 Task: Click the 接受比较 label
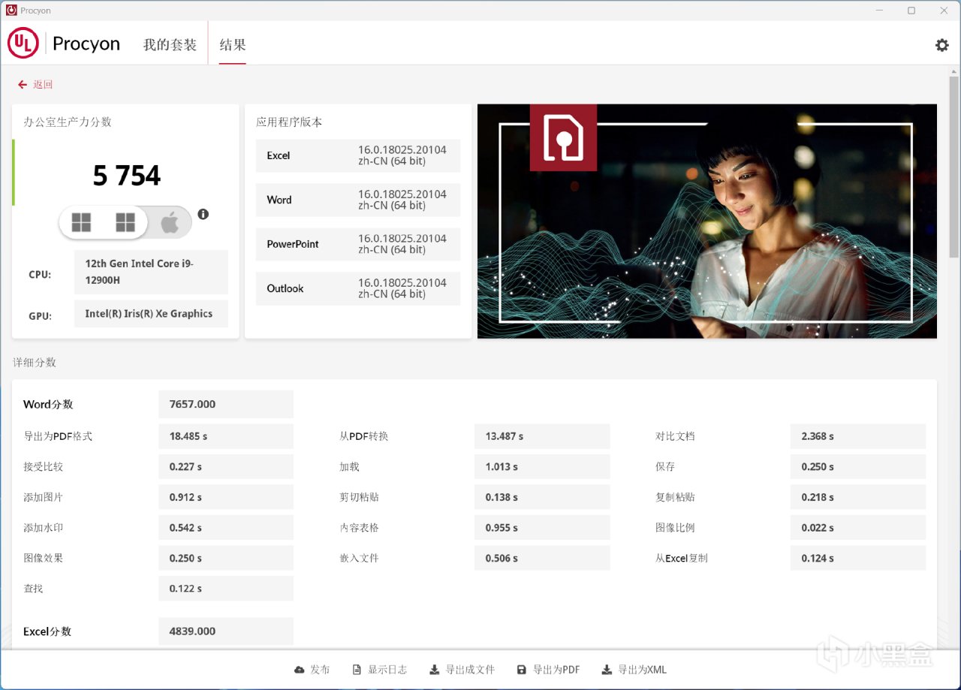coord(44,467)
